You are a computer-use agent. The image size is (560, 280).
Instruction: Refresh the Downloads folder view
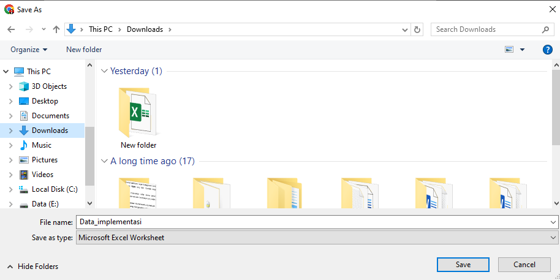click(x=418, y=29)
